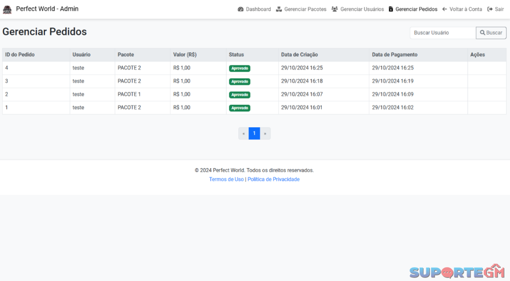This screenshot has width=510, height=281.
Task: Click the Gerenciar Pacotes boxes icon
Action: [x=279, y=9]
